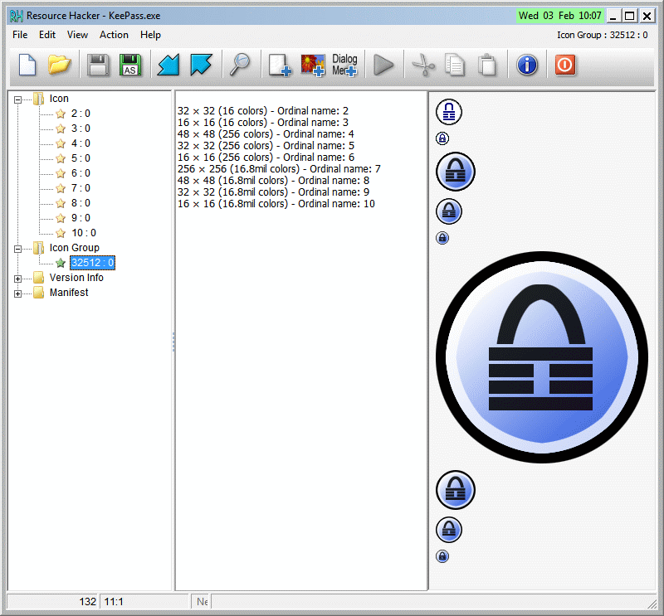Select the 32512 : 0 icon group

(x=92, y=262)
